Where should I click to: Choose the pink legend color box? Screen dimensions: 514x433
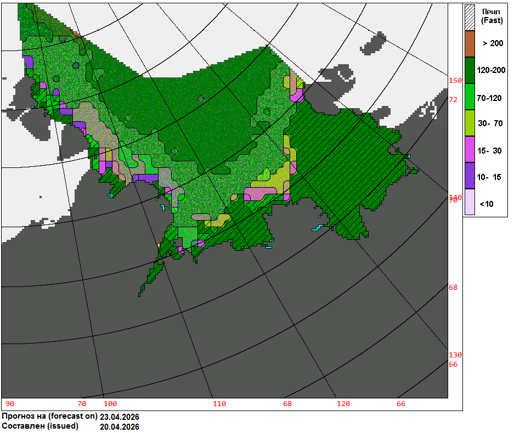[x=470, y=150]
